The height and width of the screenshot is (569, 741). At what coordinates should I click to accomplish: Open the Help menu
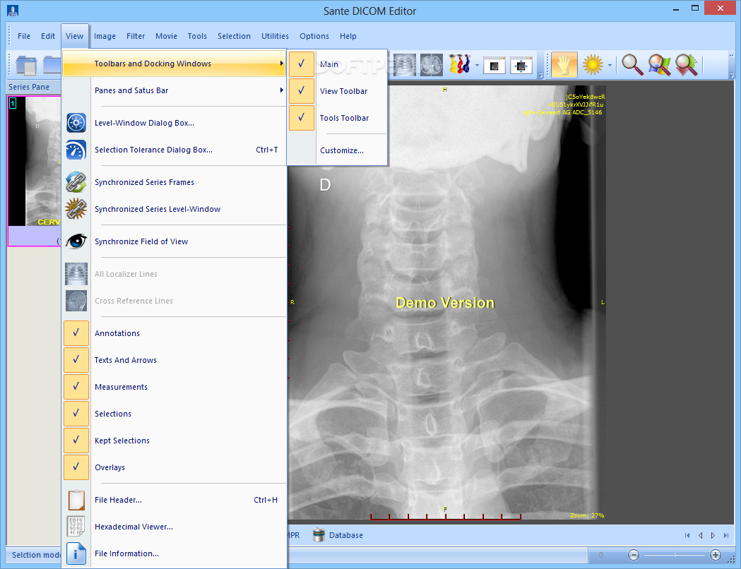tap(348, 36)
